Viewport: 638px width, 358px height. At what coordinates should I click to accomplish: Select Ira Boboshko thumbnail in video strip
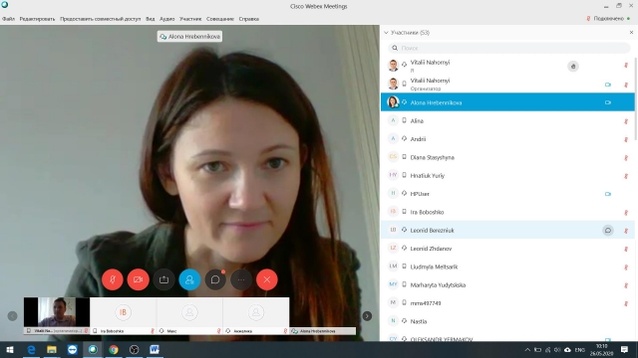coord(123,316)
